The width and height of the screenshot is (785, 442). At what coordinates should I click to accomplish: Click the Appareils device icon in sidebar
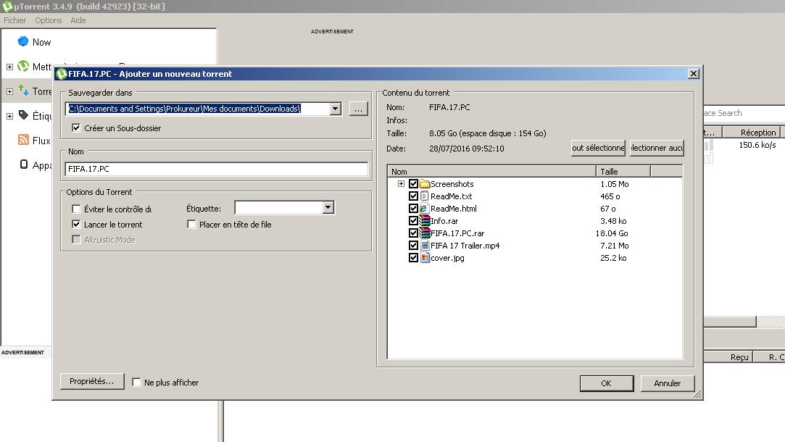[23, 164]
